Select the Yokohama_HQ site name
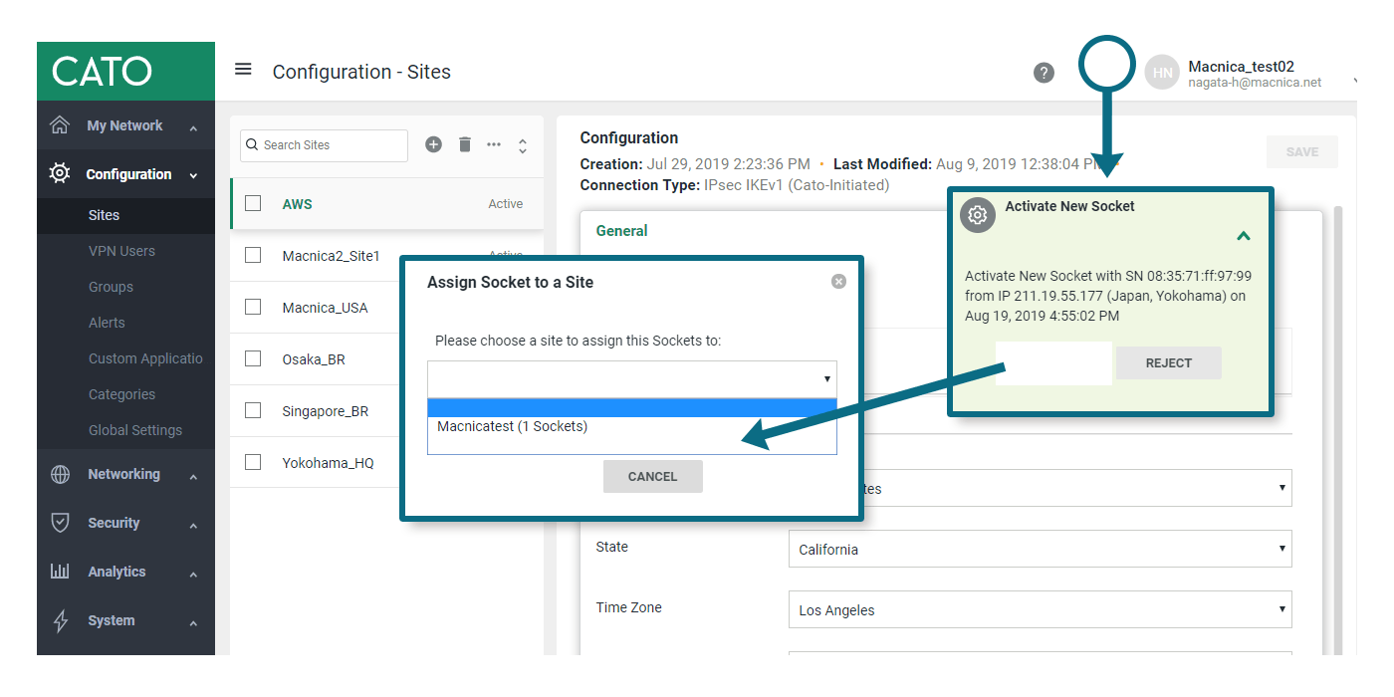Image resolution: width=1394 pixels, height=697 pixels. tap(328, 463)
